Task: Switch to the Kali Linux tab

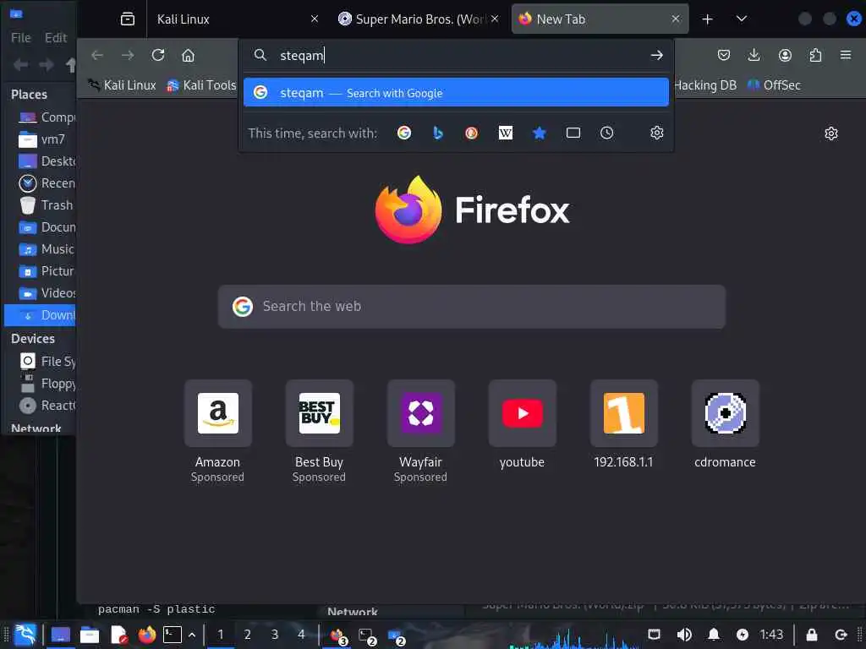Action: [x=232, y=19]
